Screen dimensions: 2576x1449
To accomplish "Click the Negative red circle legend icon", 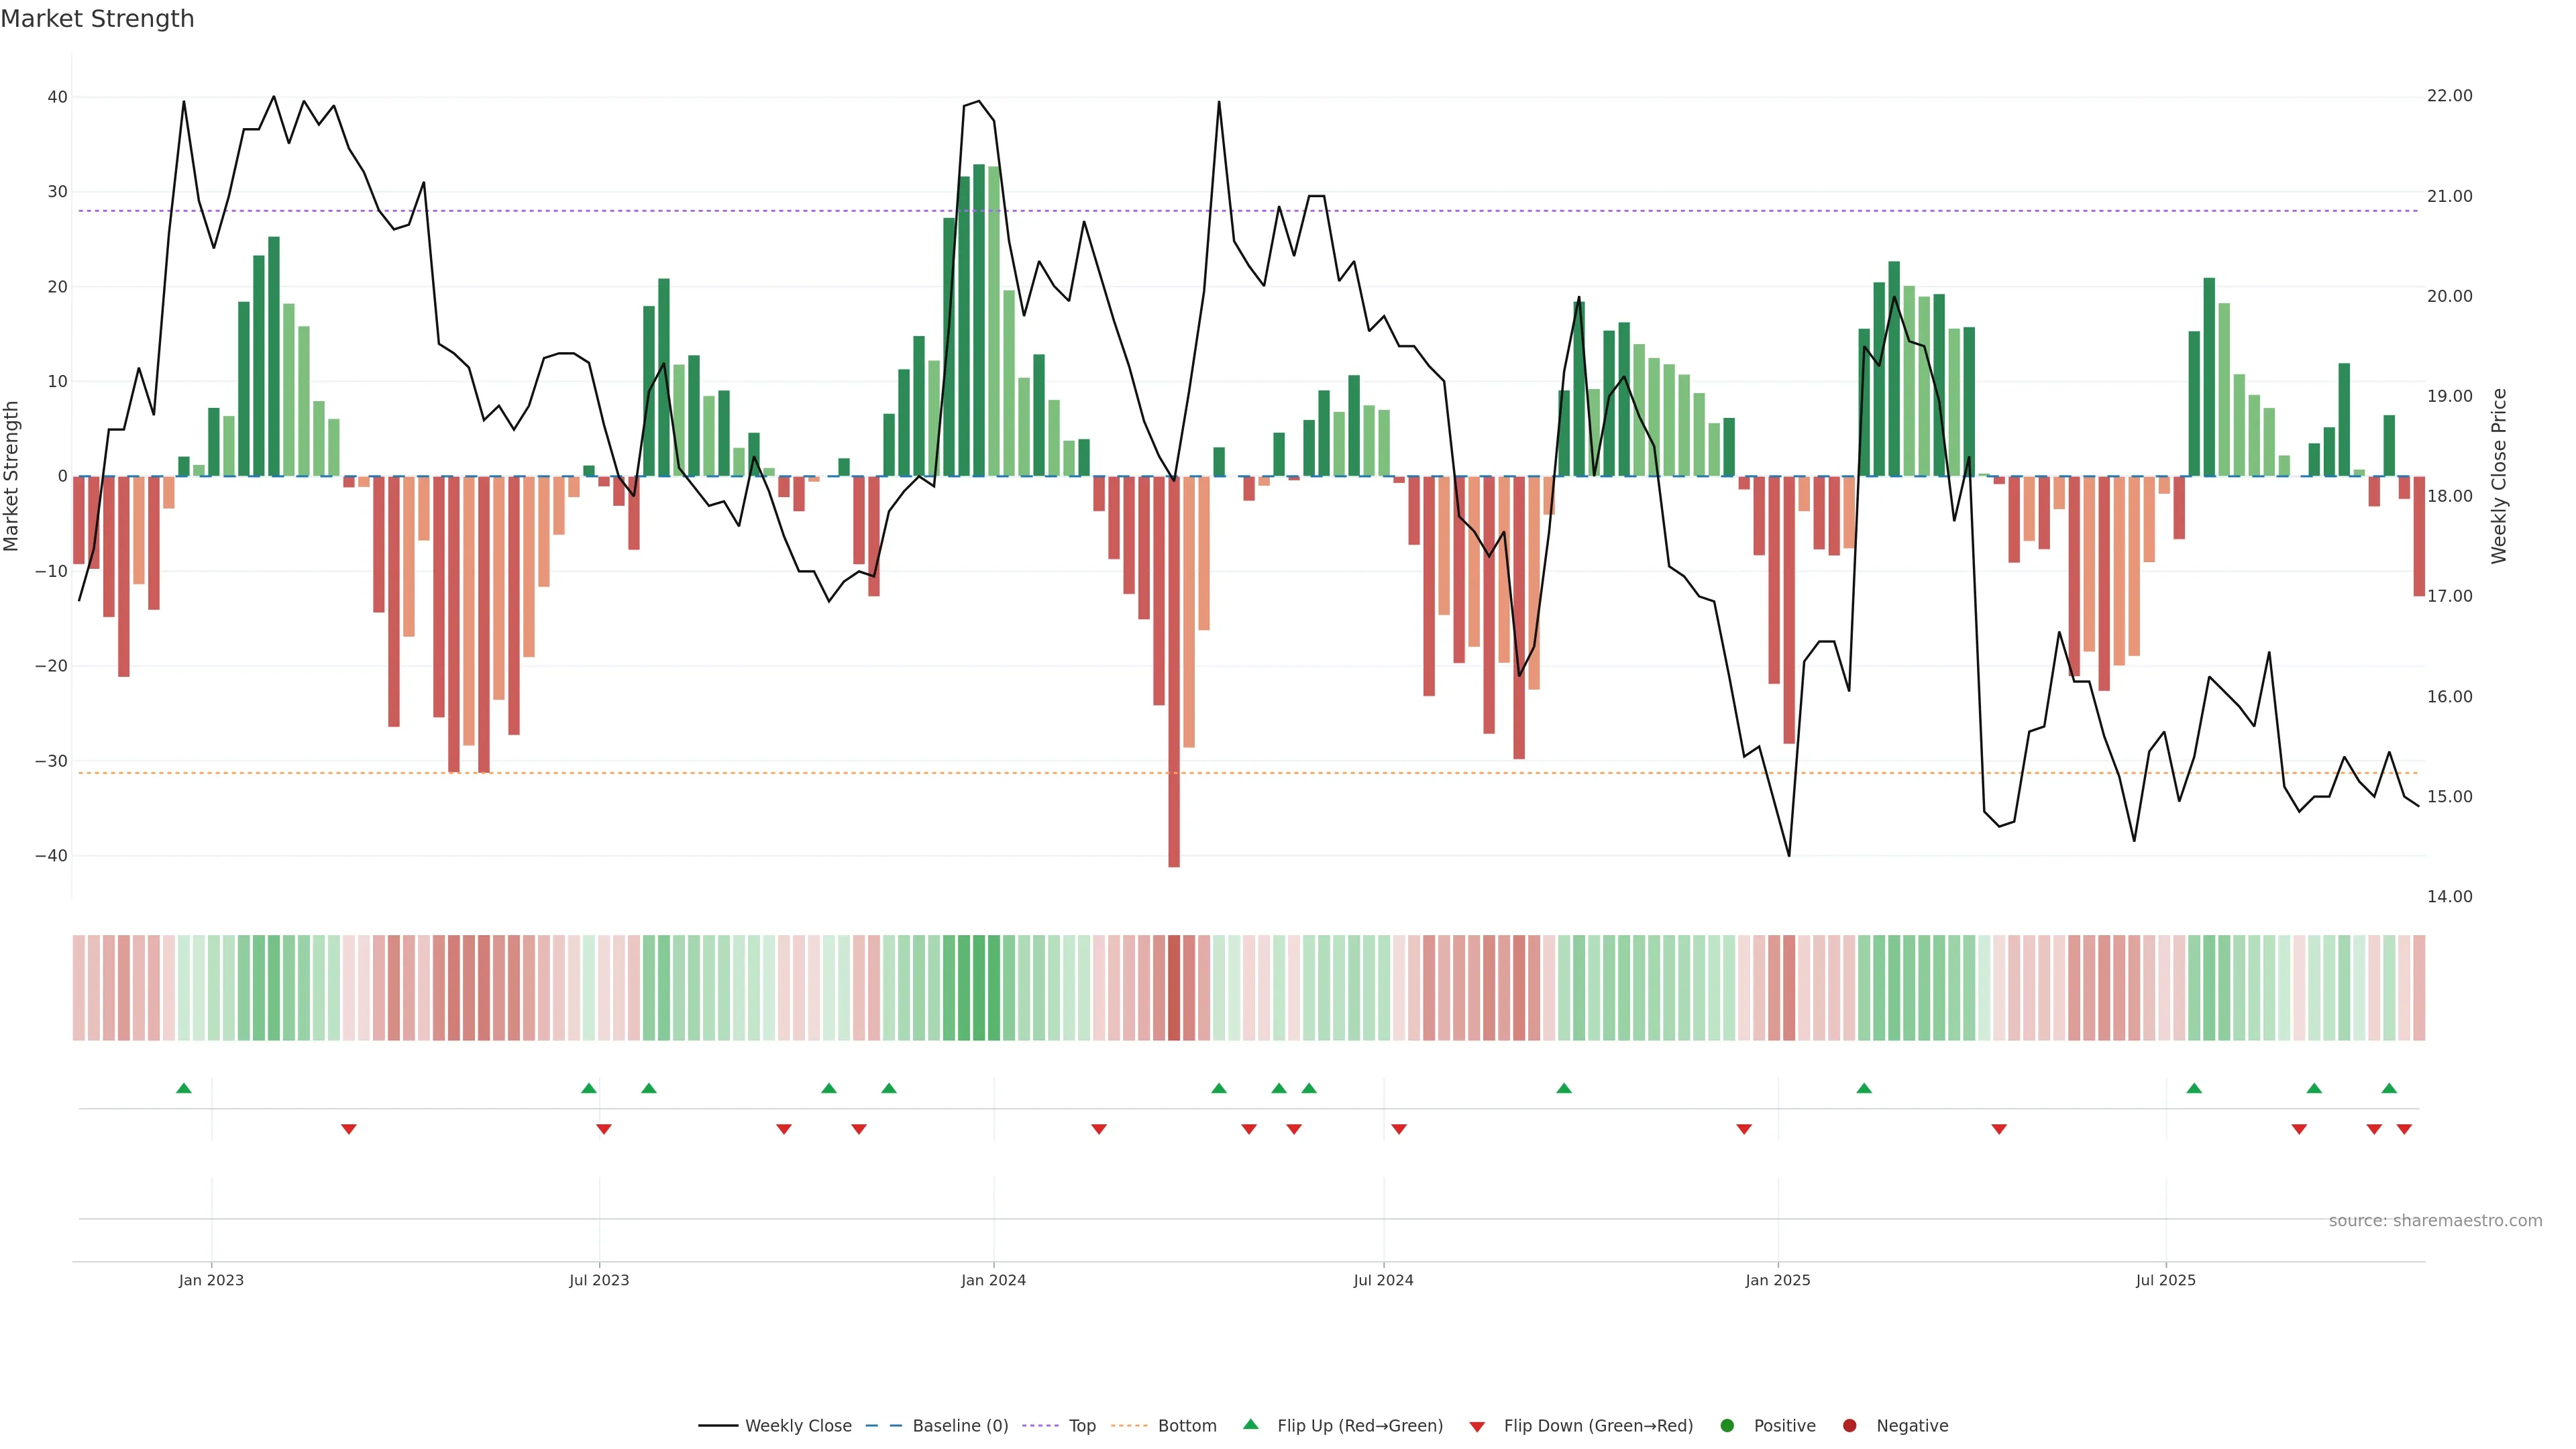I will click(x=1849, y=1426).
